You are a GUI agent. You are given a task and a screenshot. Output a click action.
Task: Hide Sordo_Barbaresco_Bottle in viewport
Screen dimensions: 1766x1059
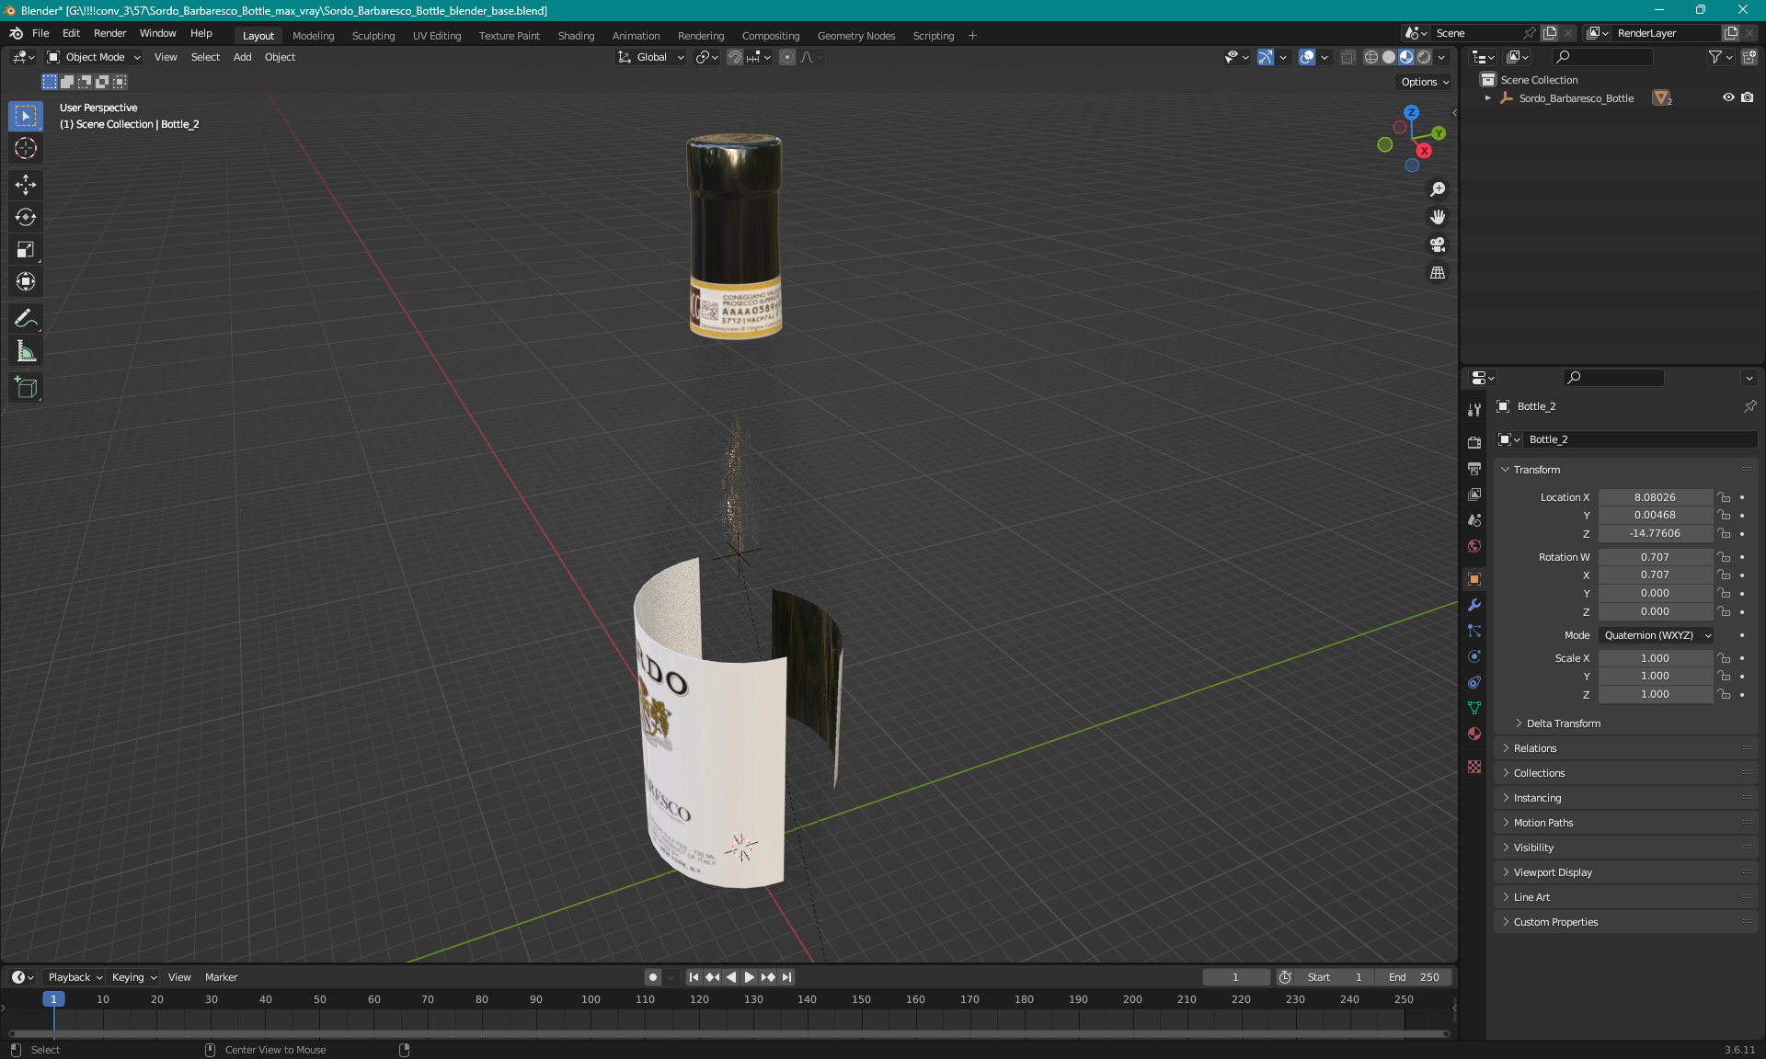click(1728, 97)
